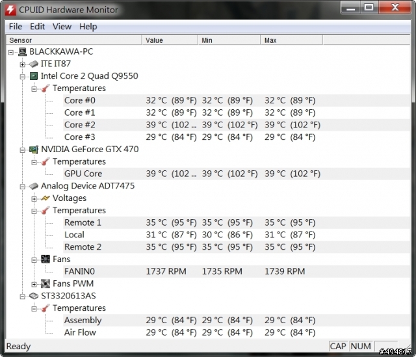Click the NVIDIA GeForce GTX 470 card icon
This screenshot has height=357, width=416.
click(x=34, y=150)
